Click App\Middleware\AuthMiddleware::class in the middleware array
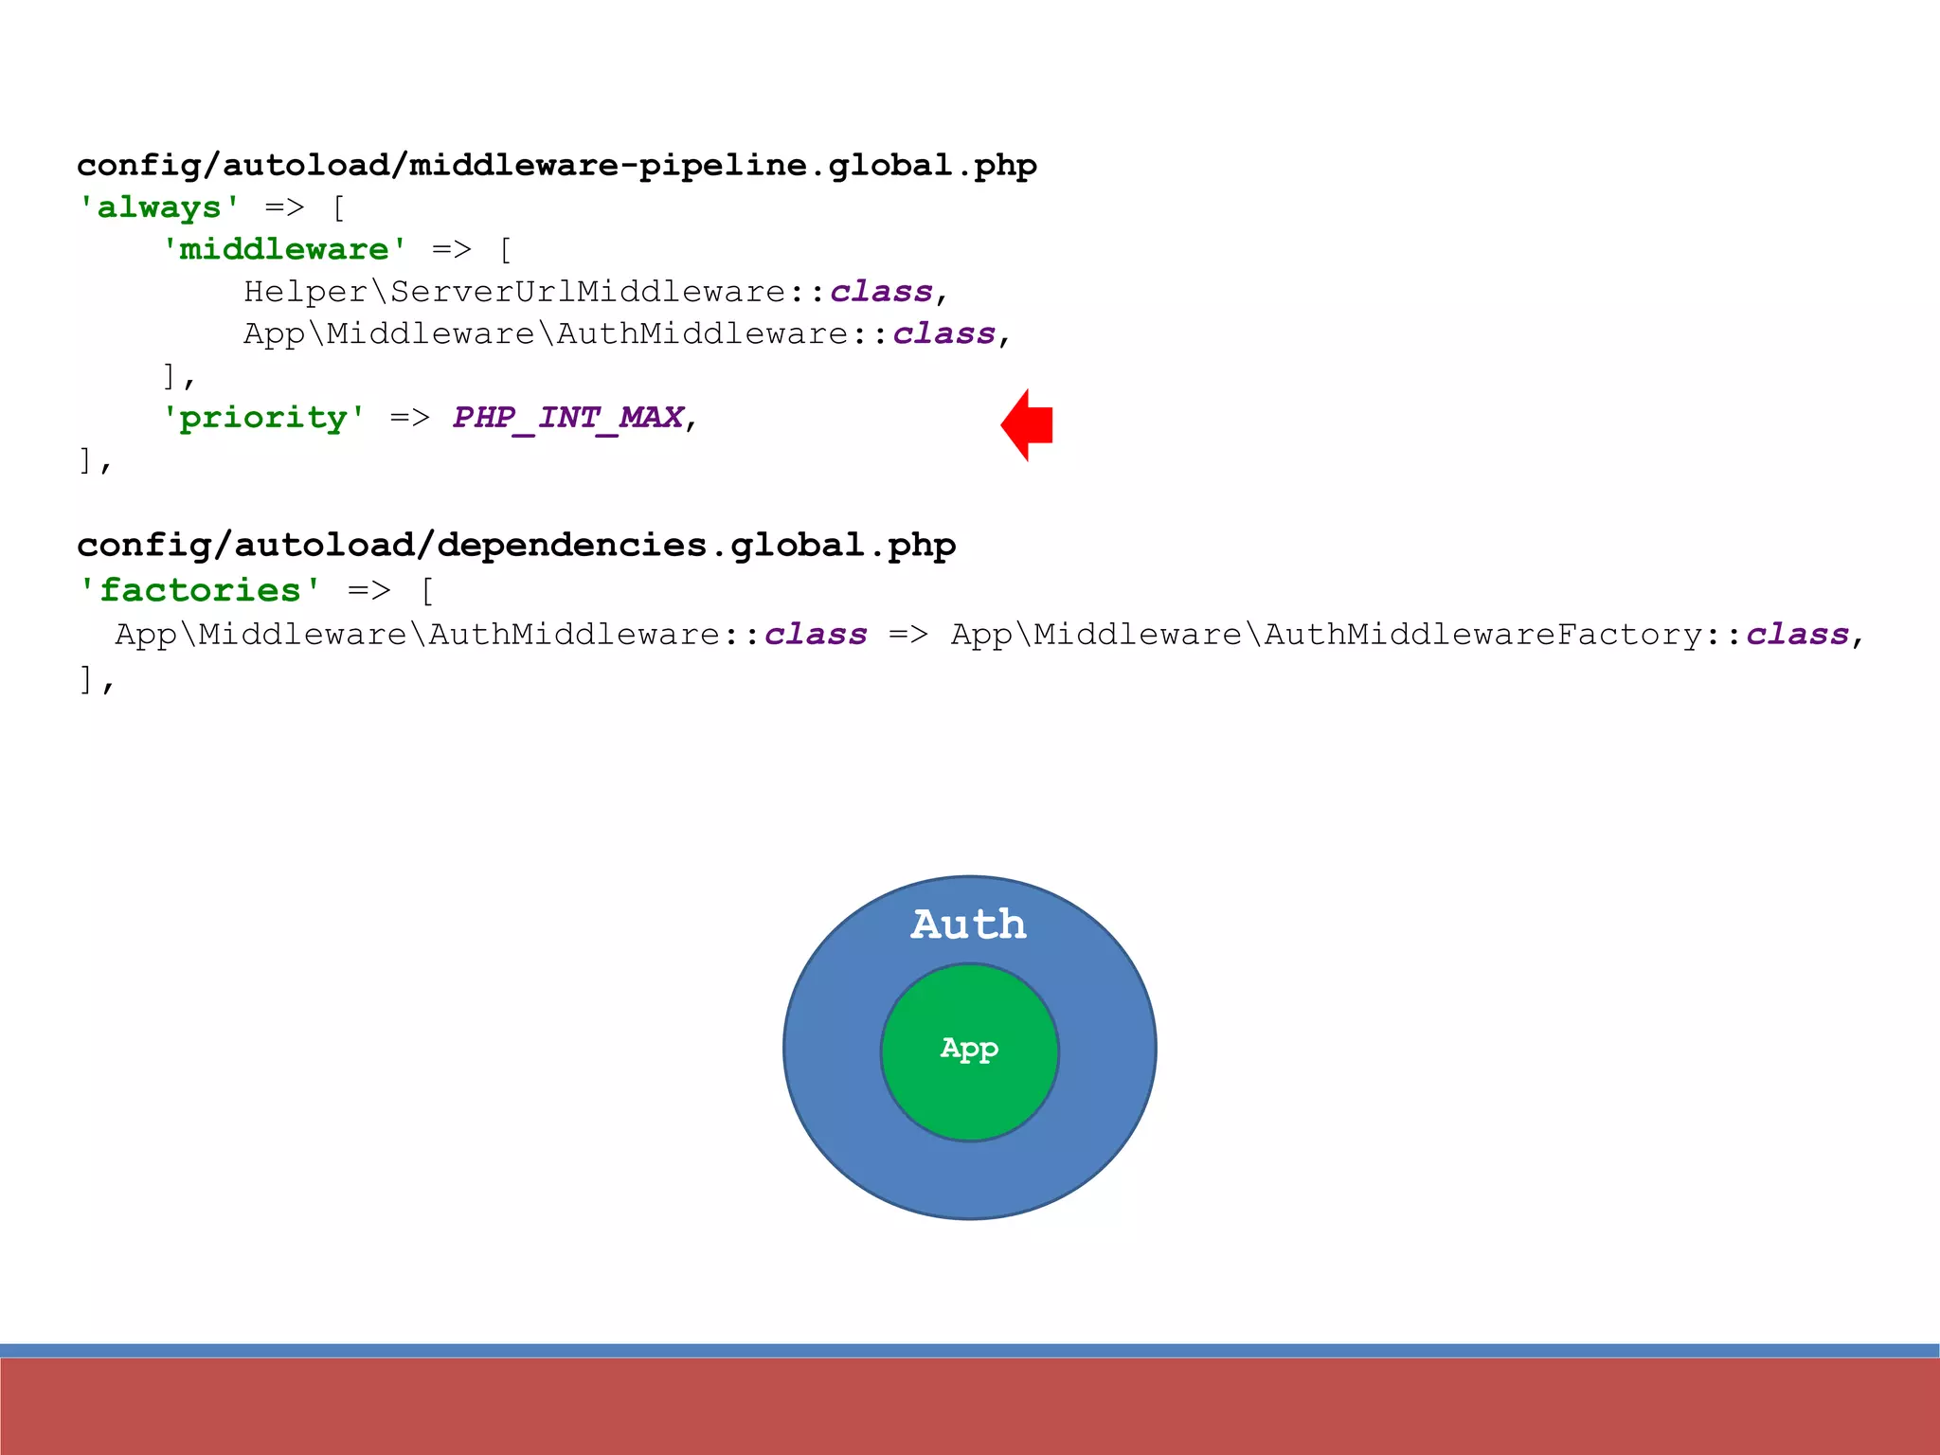 pos(627,333)
